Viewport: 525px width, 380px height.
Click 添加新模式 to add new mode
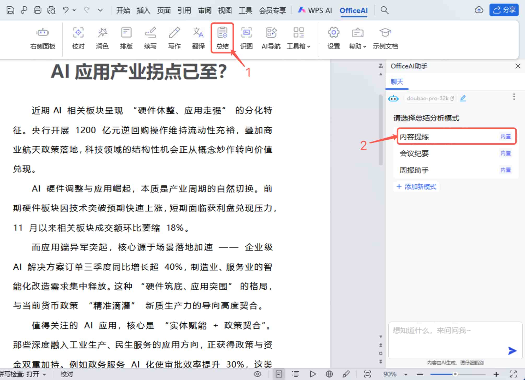click(416, 186)
